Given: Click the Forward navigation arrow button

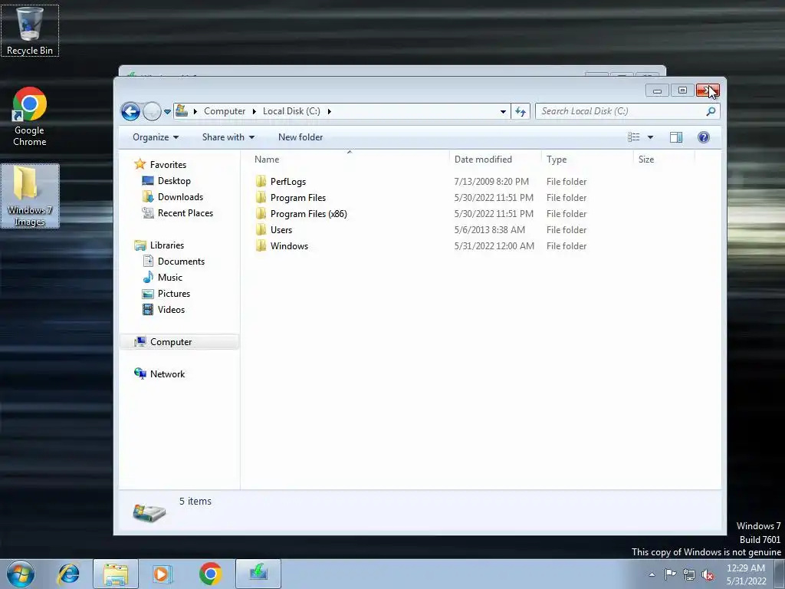Looking at the screenshot, I should (152, 111).
